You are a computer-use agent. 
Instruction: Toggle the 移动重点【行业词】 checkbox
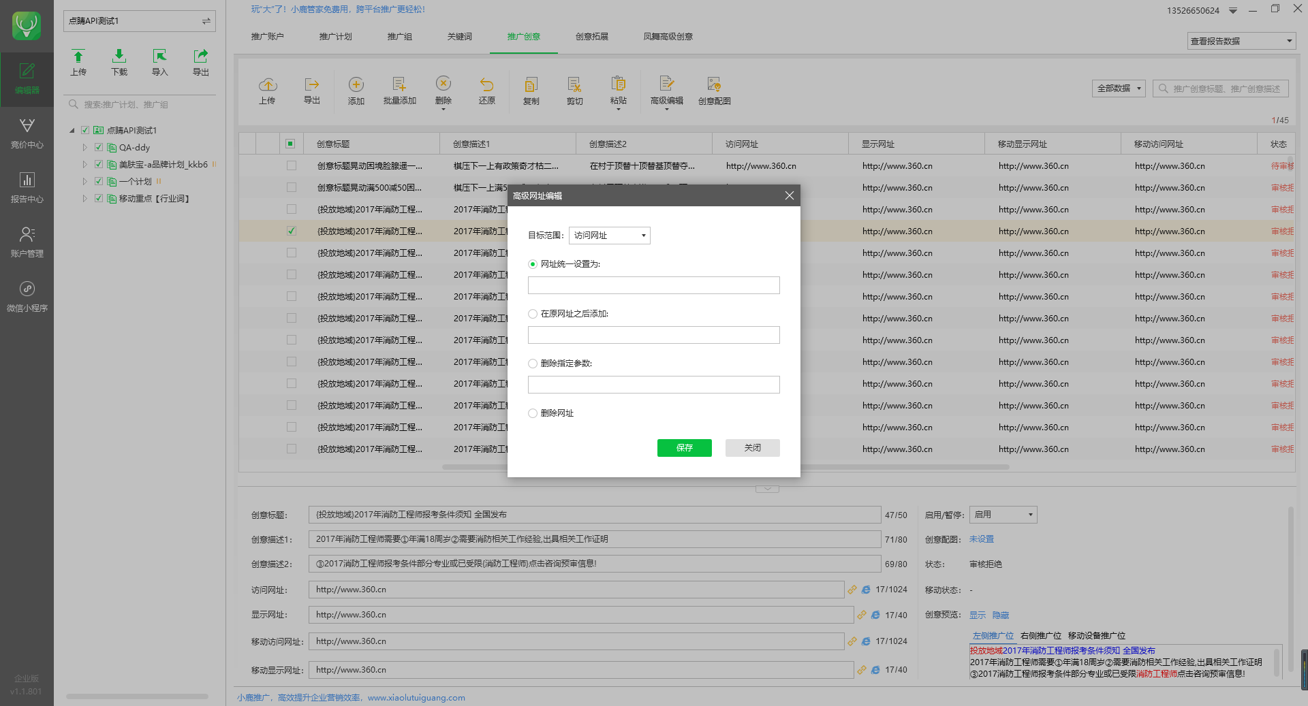99,198
